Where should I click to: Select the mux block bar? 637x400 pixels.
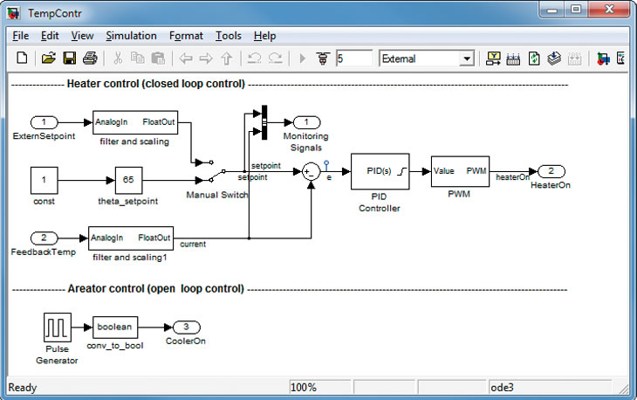(x=264, y=122)
